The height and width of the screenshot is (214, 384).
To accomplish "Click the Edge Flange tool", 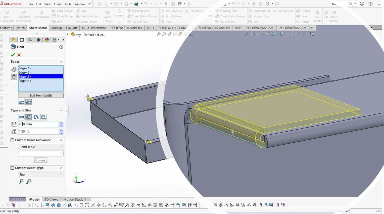I will pos(62,11).
